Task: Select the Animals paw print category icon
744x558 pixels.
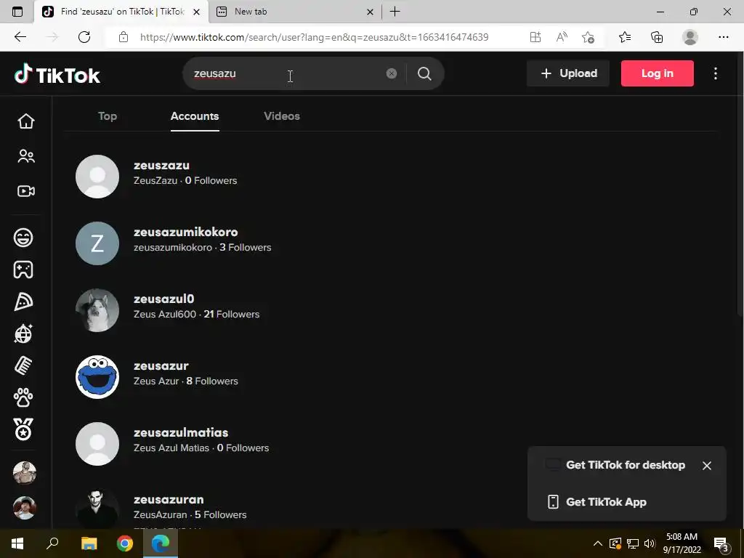Action: 23,397
